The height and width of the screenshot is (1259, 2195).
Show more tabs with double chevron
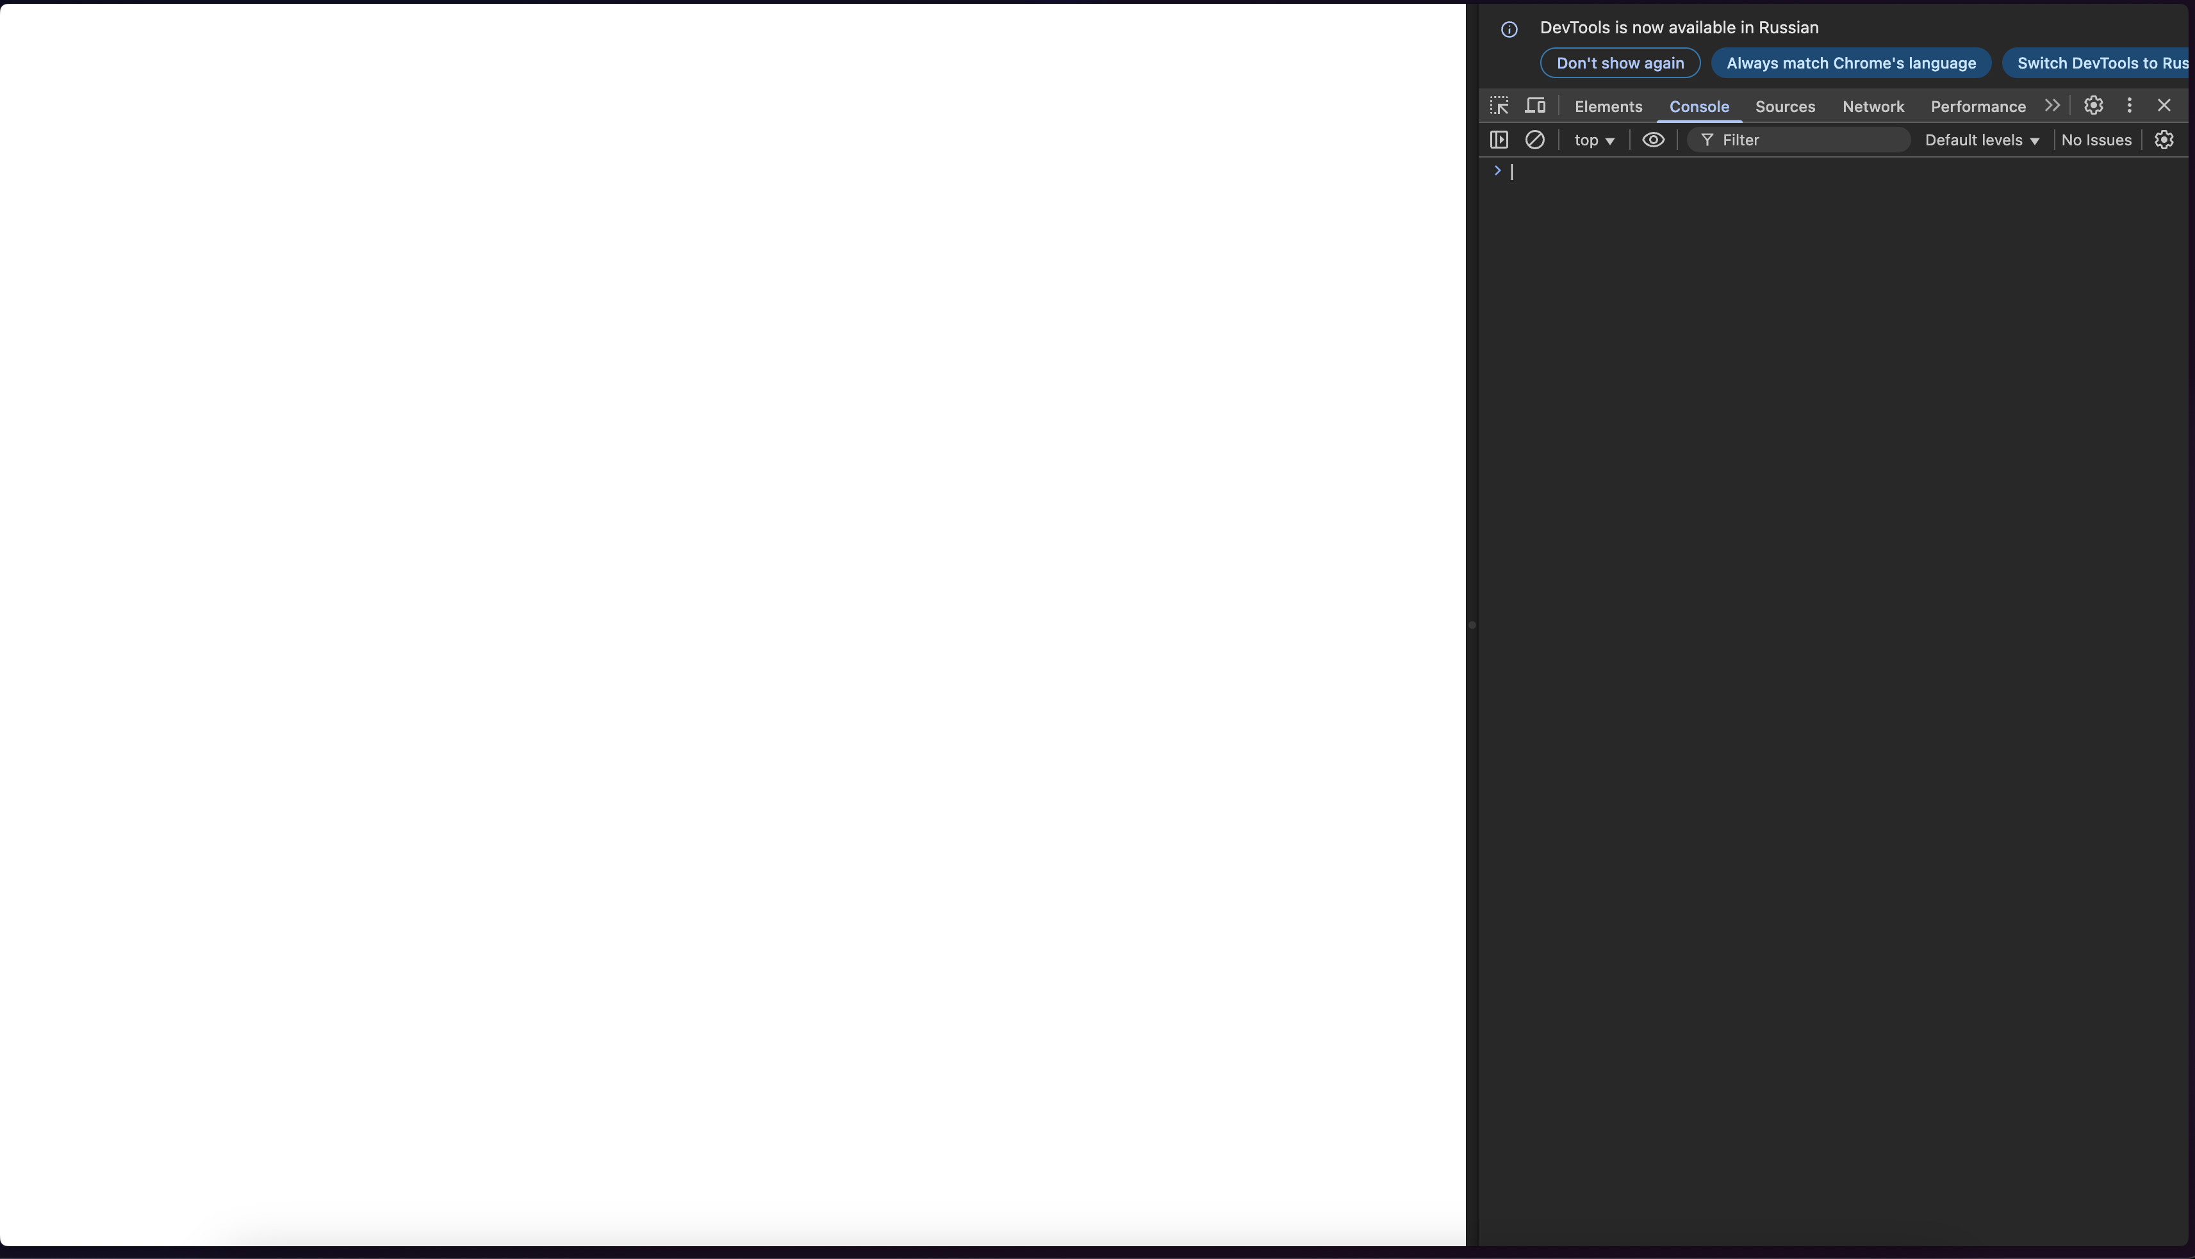pos(2052,106)
